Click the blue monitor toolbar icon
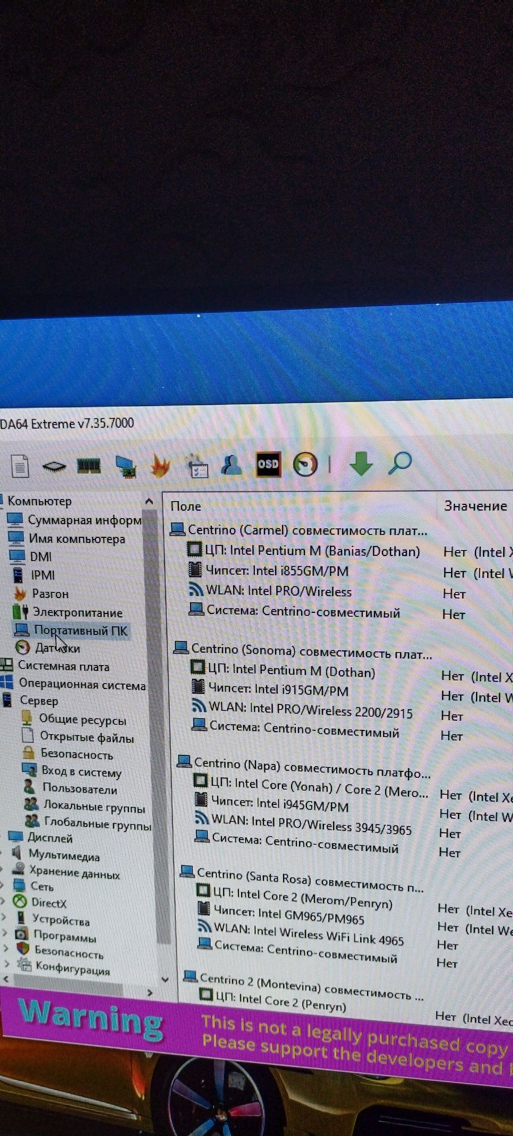 pyautogui.click(x=126, y=466)
